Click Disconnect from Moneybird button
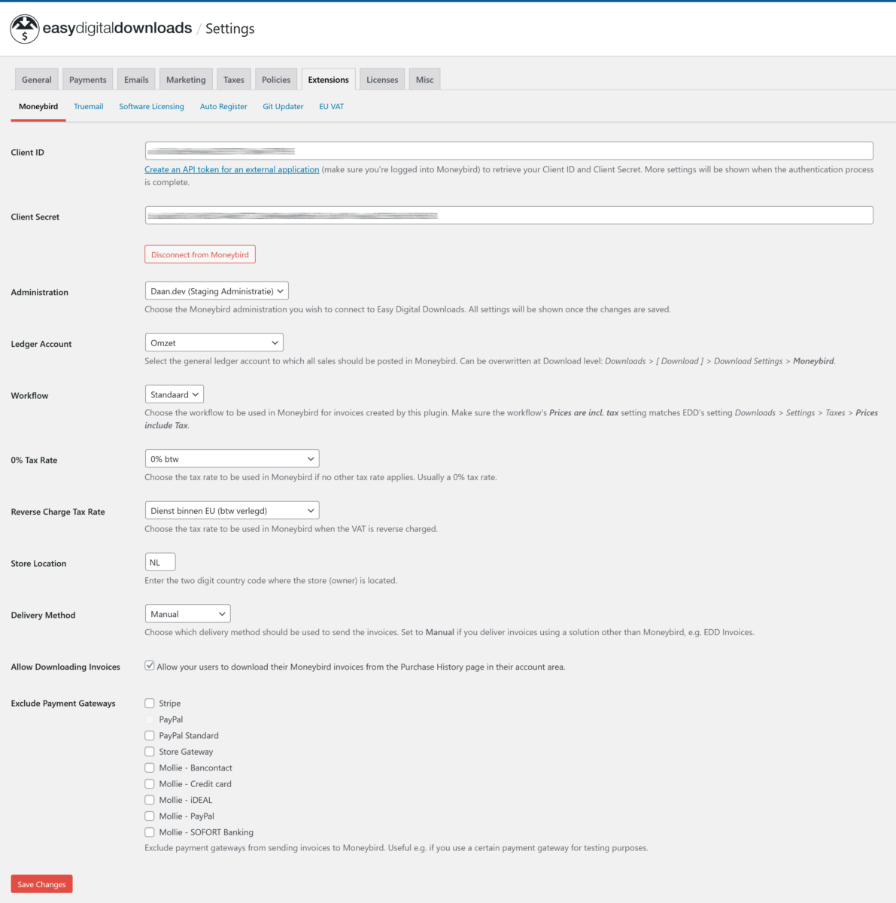Image resolution: width=896 pixels, height=903 pixels. pos(200,254)
